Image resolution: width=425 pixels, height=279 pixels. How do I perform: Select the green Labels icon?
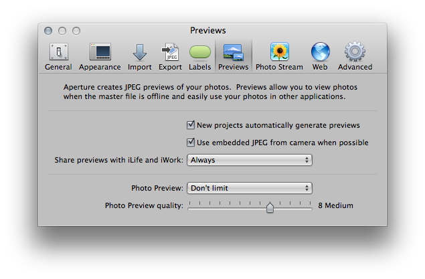[200, 52]
